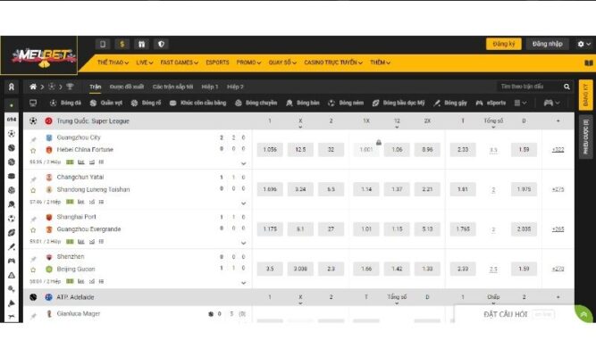The image size is (596, 357).
Task: Favorite the Guangzhou City match star
Action: point(33,151)
